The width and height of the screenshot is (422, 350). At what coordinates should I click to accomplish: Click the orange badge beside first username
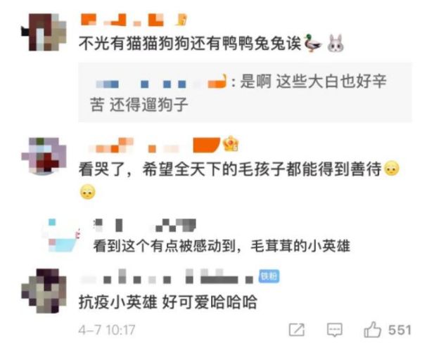181,20
